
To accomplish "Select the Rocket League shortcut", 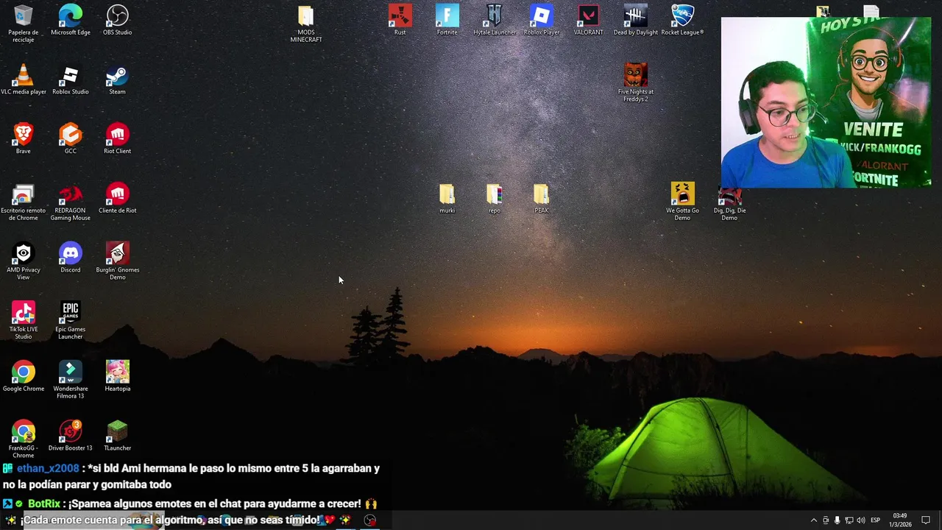I will tap(683, 20).
